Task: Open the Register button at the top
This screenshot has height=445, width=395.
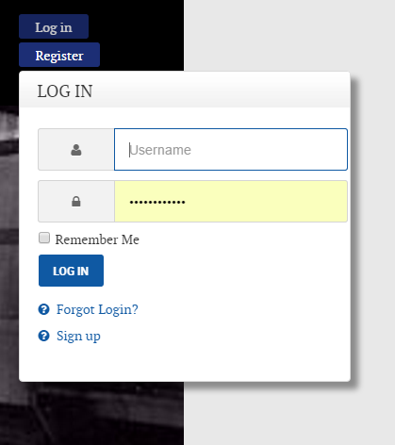Action: coord(59,55)
